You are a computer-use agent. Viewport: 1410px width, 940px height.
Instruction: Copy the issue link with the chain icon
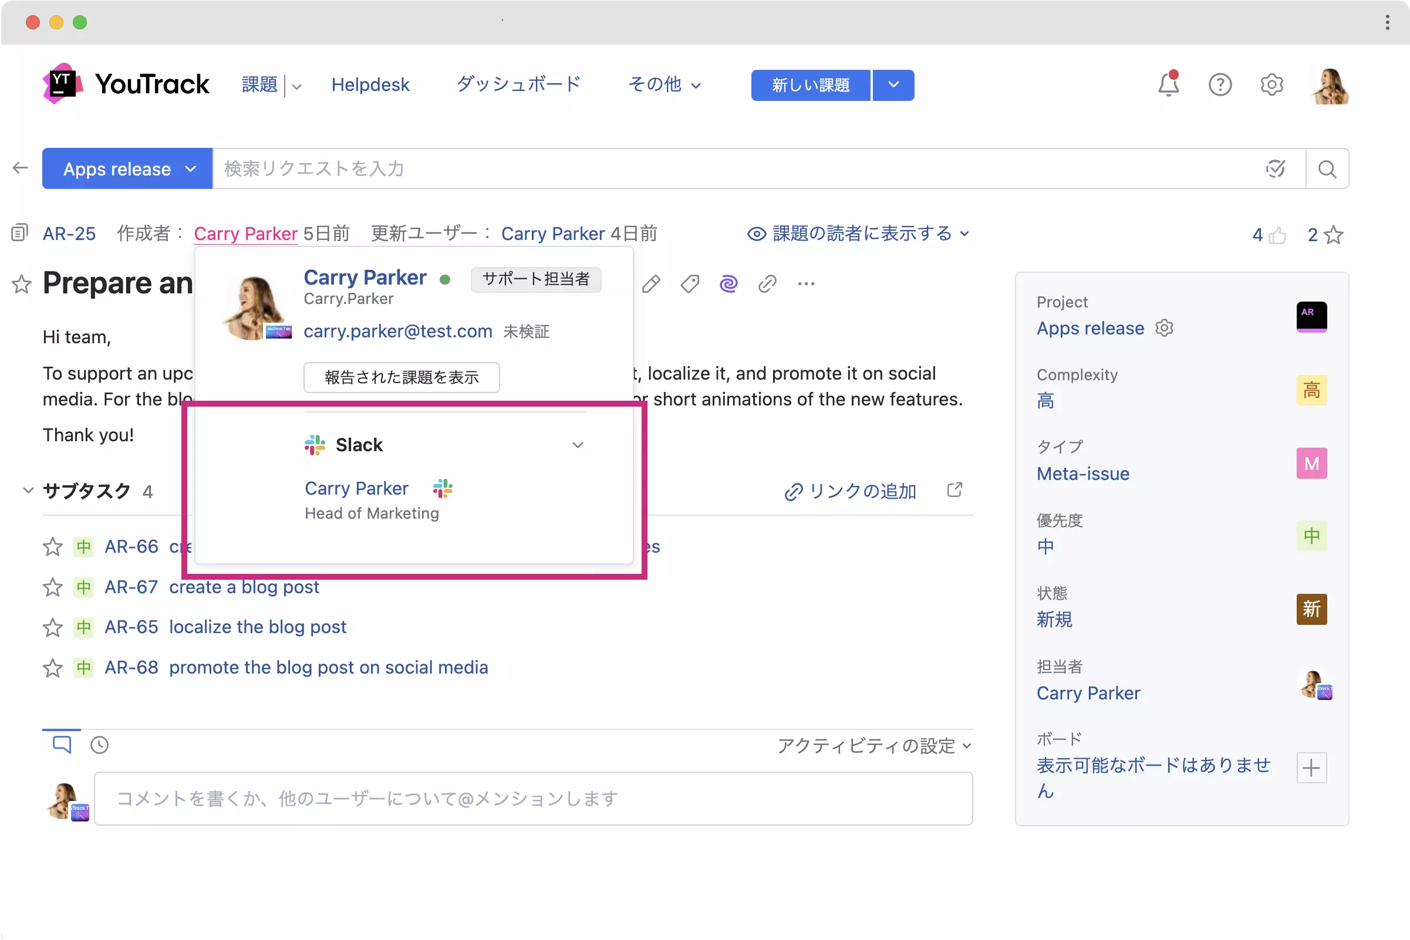point(767,283)
